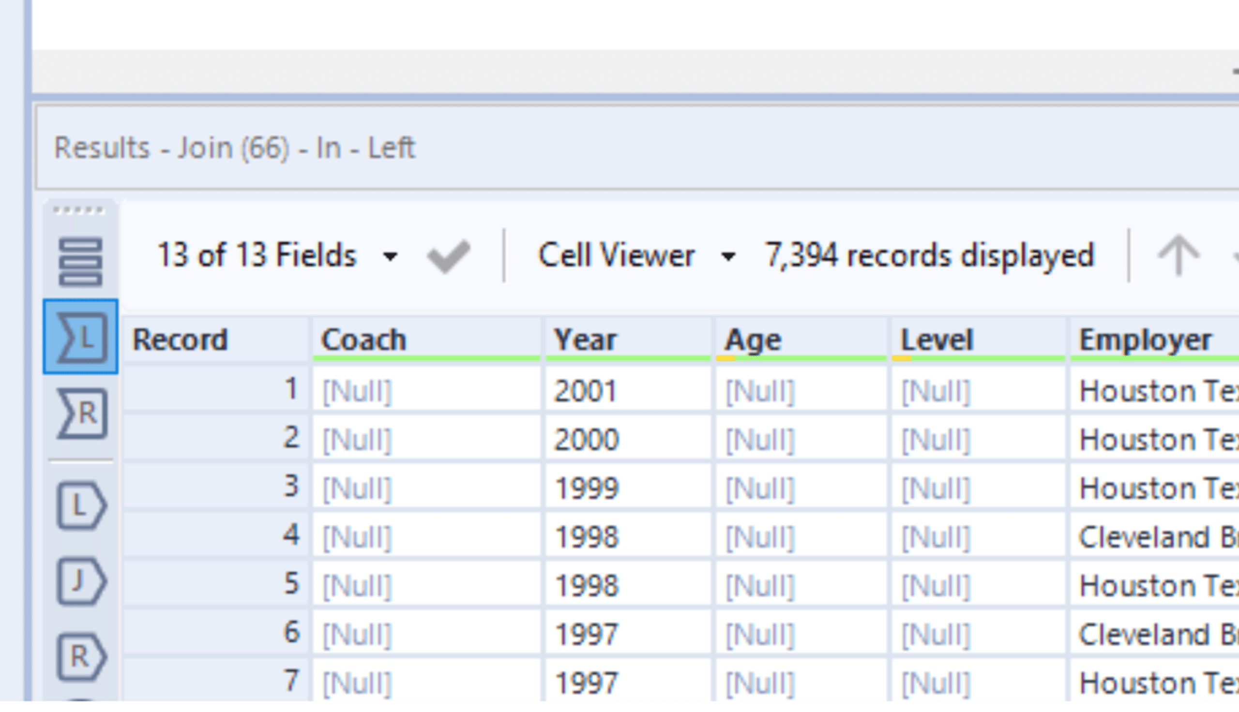Show the R output anchor results
This screenshot has height=712, width=1239.
pos(81,657)
